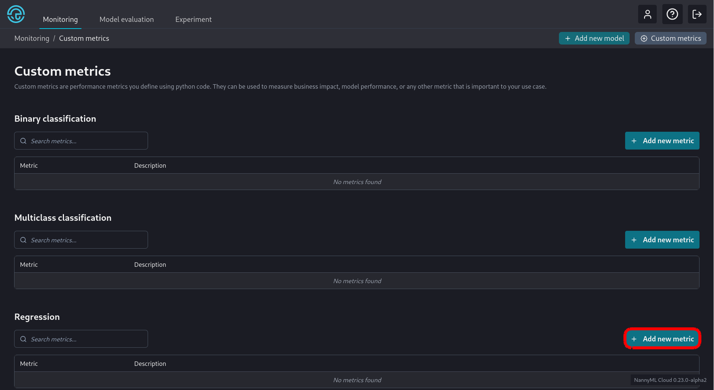This screenshot has height=390, width=714.
Task: Open the help question mark icon
Action: (672, 14)
